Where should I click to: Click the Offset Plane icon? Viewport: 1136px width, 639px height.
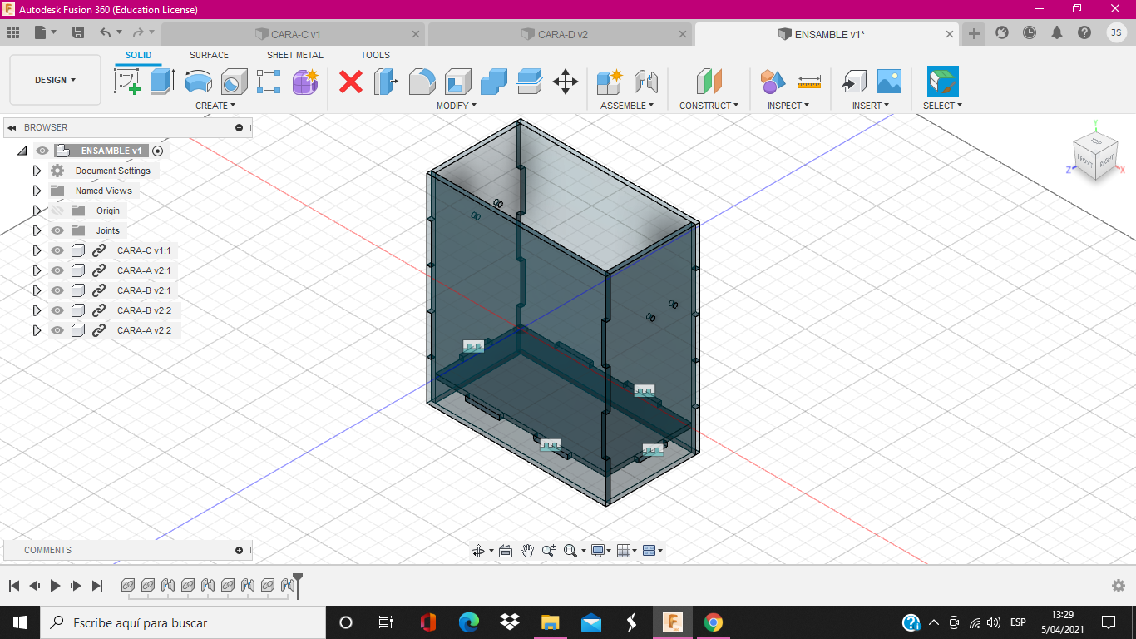pos(709,82)
